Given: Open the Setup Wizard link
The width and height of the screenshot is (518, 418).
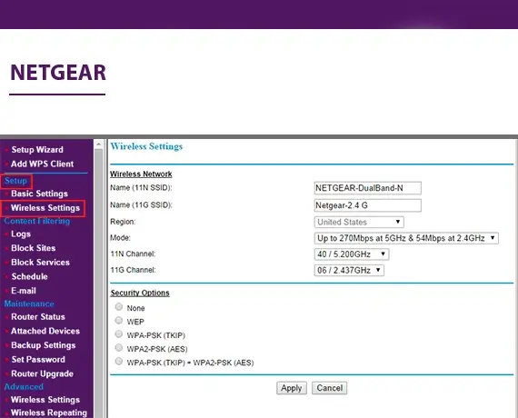Looking at the screenshot, I should (37, 150).
